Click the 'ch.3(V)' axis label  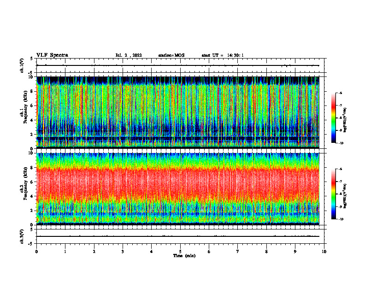point(22,236)
